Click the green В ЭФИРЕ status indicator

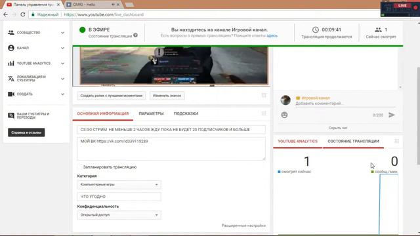(x=83, y=29)
